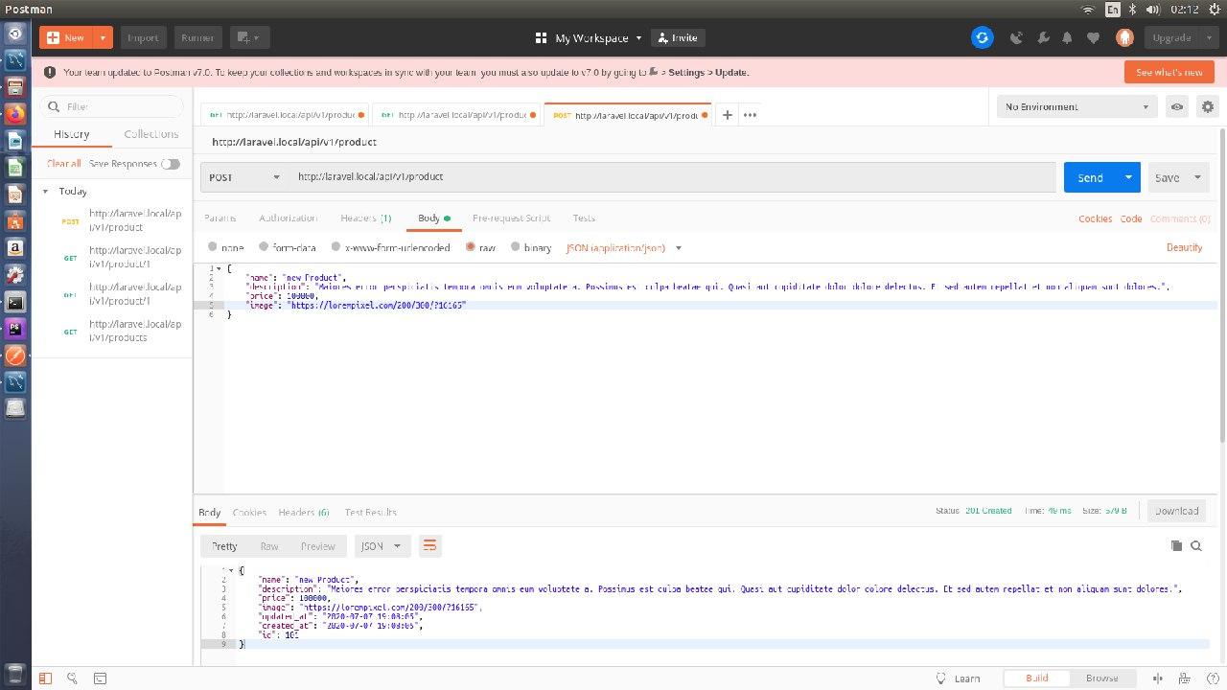Image resolution: width=1227 pixels, height=690 pixels.
Task: Switch to the Collections tab
Action: [151, 134]
